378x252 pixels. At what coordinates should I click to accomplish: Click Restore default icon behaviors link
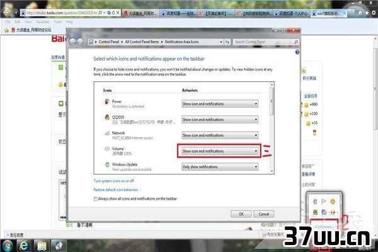pos(116,190)
